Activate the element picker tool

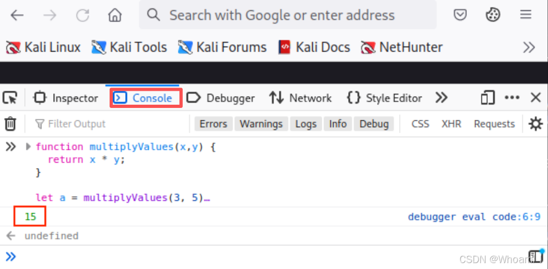tap(10, 98)
